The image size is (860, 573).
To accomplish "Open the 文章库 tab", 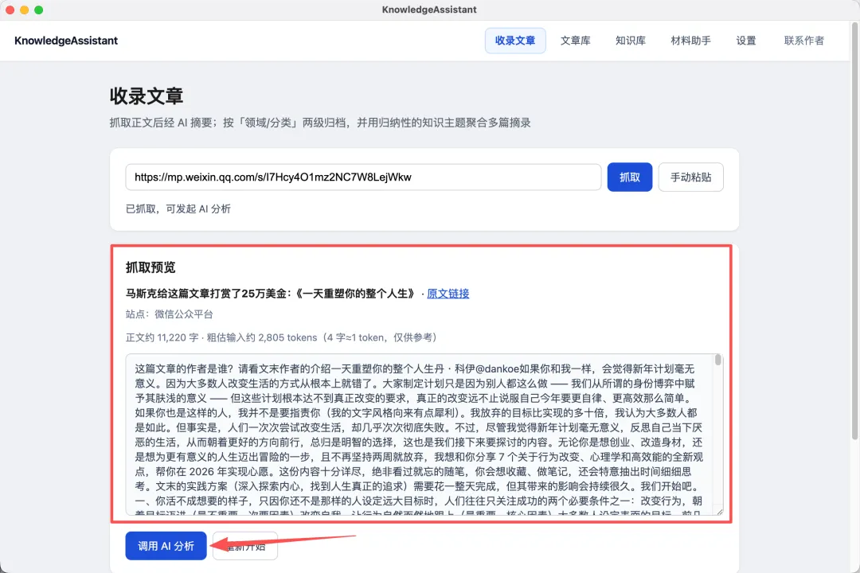I will [576, 41].
